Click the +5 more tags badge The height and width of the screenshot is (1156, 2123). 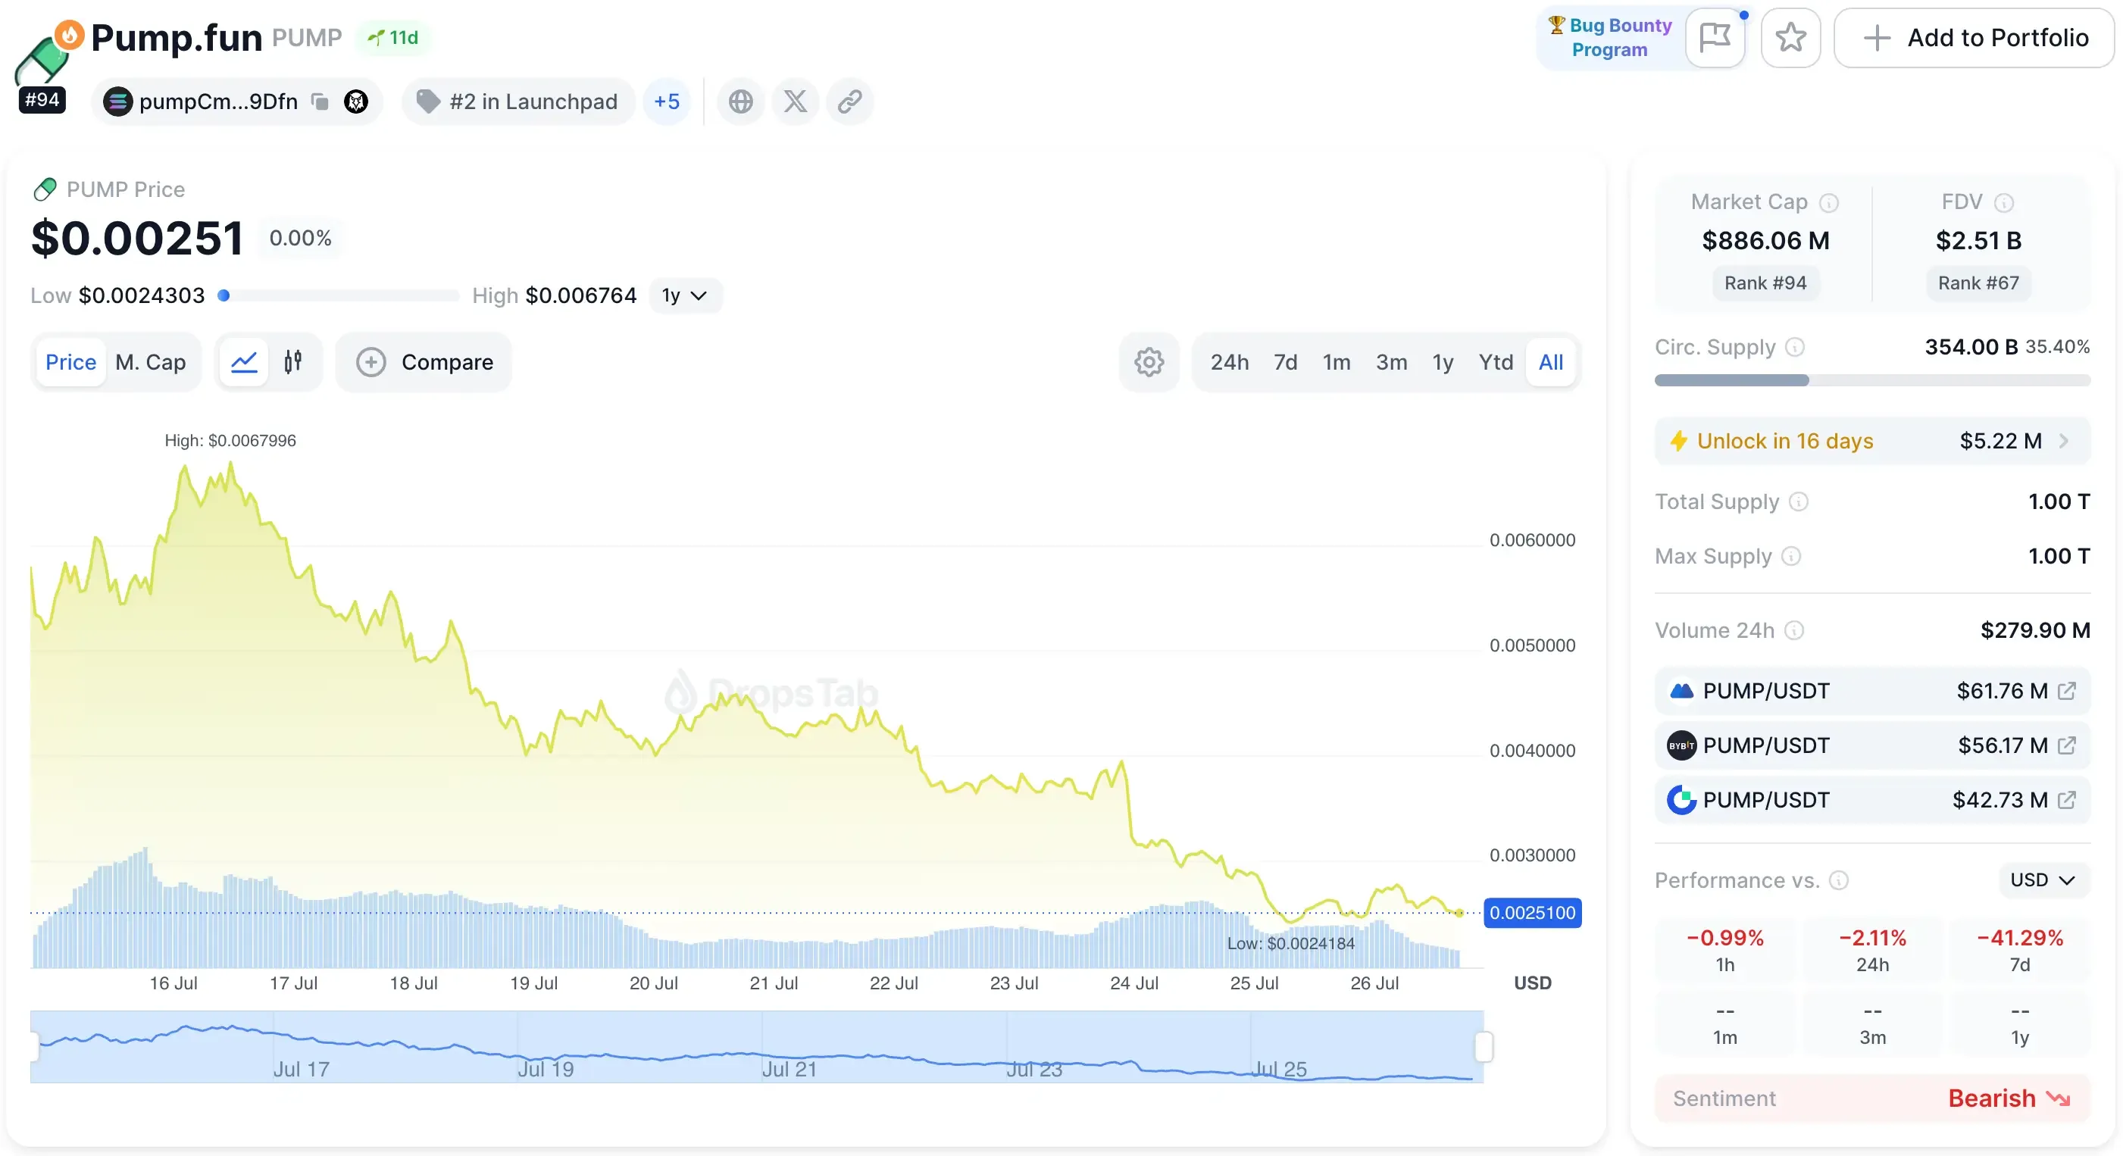tap(666, 102)
